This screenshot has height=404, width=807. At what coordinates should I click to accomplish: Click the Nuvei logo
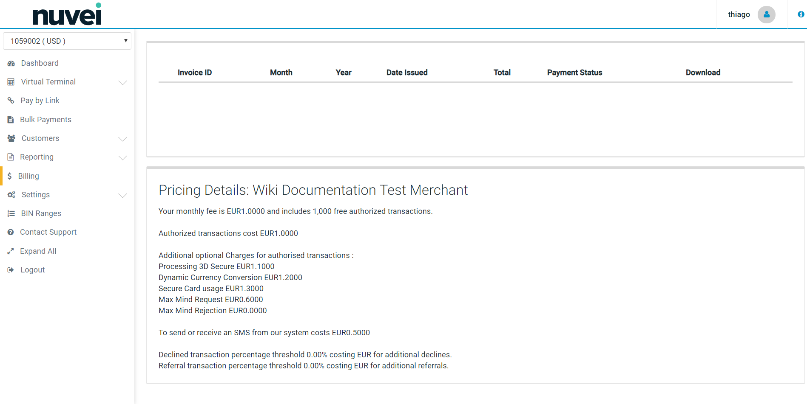click(x=67, y=15)
